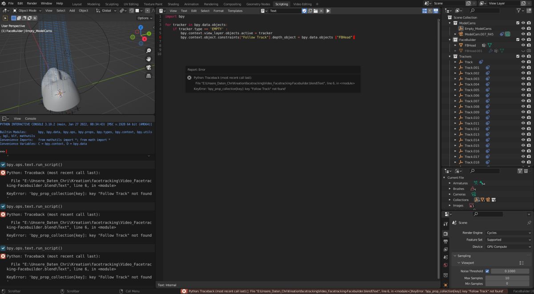Open Global transform orientation dropdown
Viewport: 534px width, 294px height.
tap(107, 10)
